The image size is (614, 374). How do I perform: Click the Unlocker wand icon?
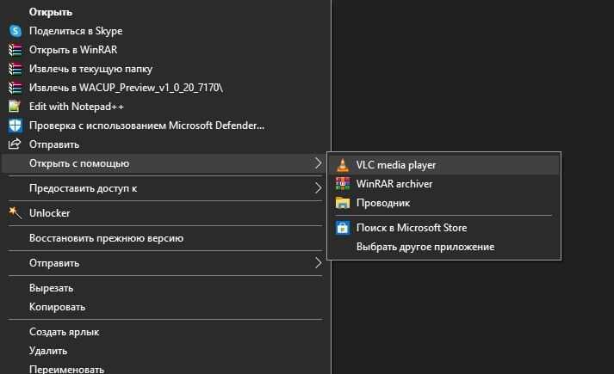coord(15,213)
